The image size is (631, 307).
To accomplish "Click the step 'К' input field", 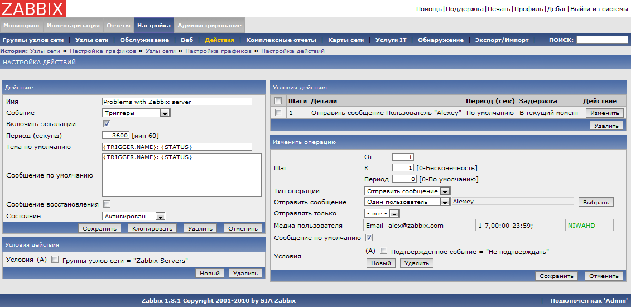I will (403, 168).
